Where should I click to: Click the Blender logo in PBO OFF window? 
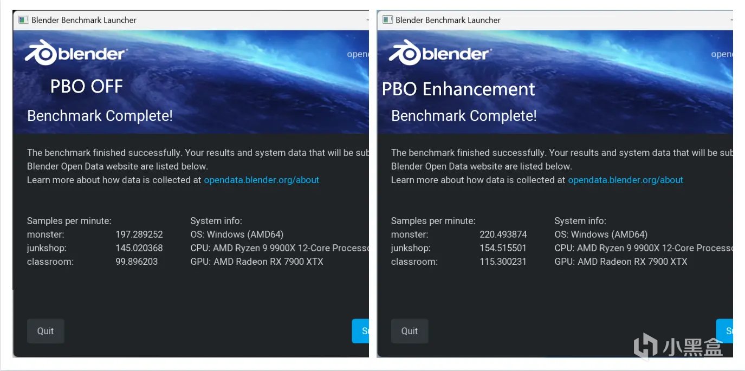(x=76, y=54)
